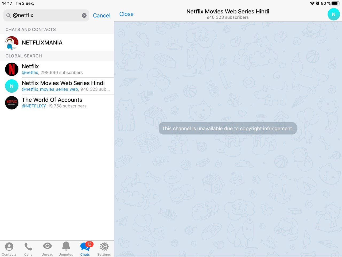Tap the 940 323 subscribers header subtitle
Image resolution: width=342 pixels, height=257 pixels.
click(228, 17)
